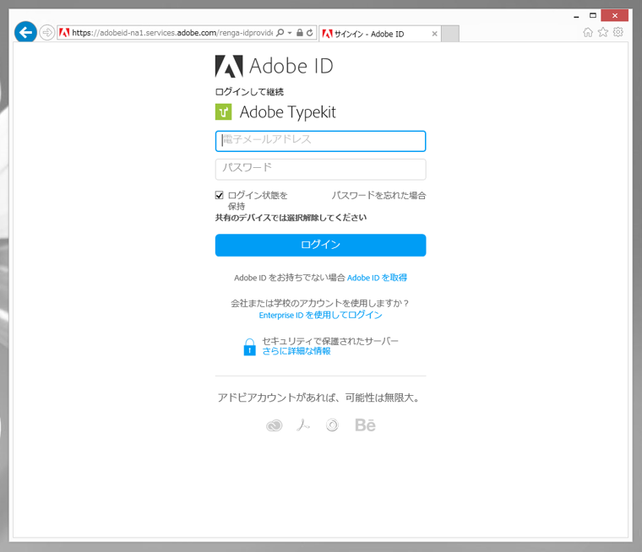This screenshot has height=552, width=642.
Task: Open Enterprise ID を使用してログイン link
Action: [320, 315]
